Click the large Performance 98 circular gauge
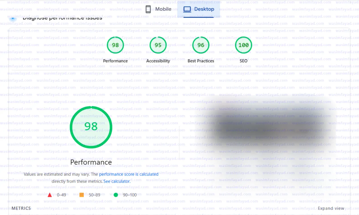Viewport: 359px width, 215px height. pyautogui.click(x=91, y=127)
